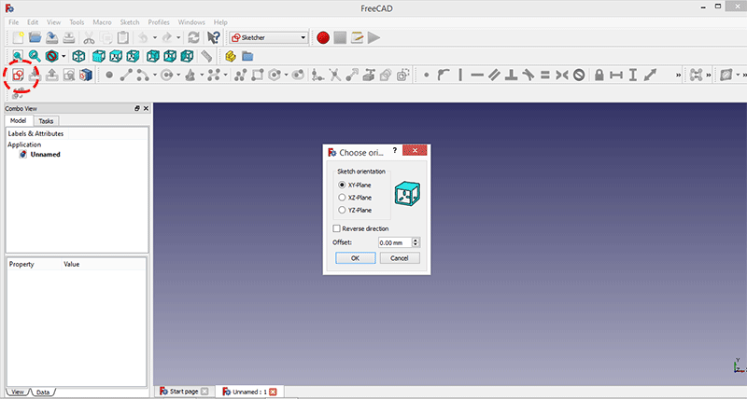Open the Profiles menu
The image size is (747, 399).
click(159, 22)
